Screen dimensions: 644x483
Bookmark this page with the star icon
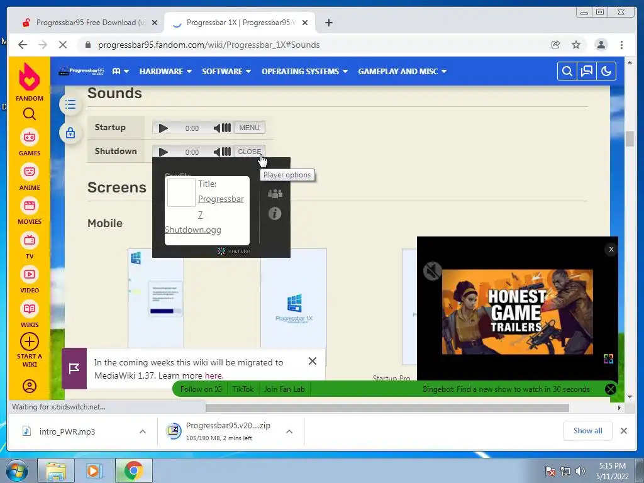[576, 45]
